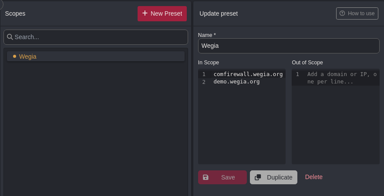Create a New Preset
384x196 pixels.
coord(162,13)
